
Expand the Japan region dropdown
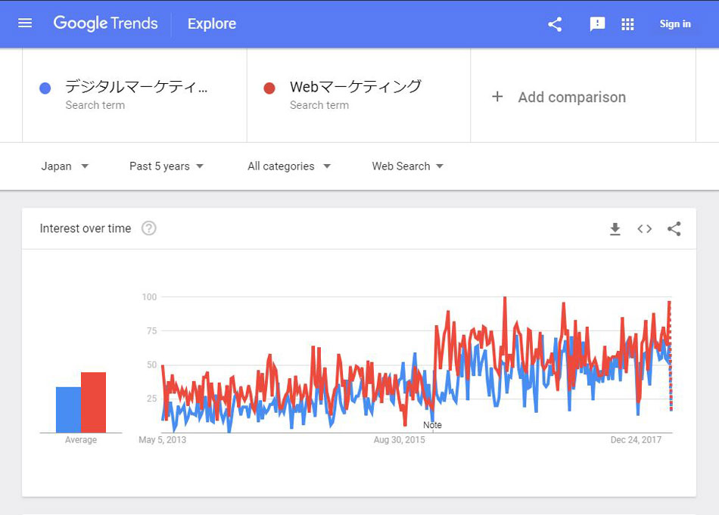tap(65, 166)
